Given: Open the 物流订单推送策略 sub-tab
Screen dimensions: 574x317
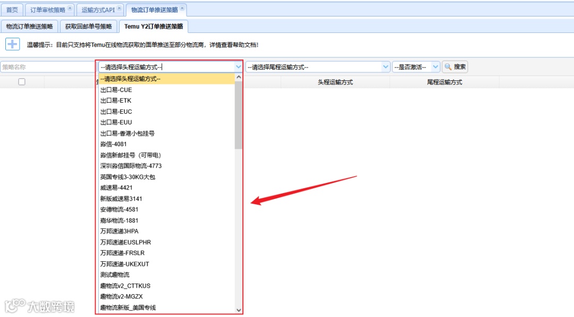Looking at the screenshot, I should (x=29, y=27).
